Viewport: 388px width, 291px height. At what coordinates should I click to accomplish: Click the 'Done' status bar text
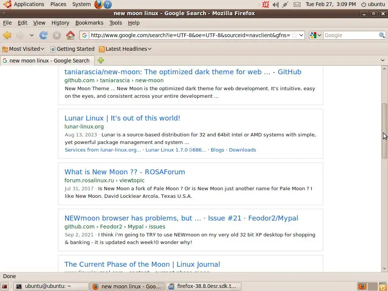[9, 276]
